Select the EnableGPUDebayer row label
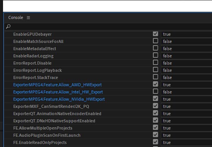 (x=33, y=34)
